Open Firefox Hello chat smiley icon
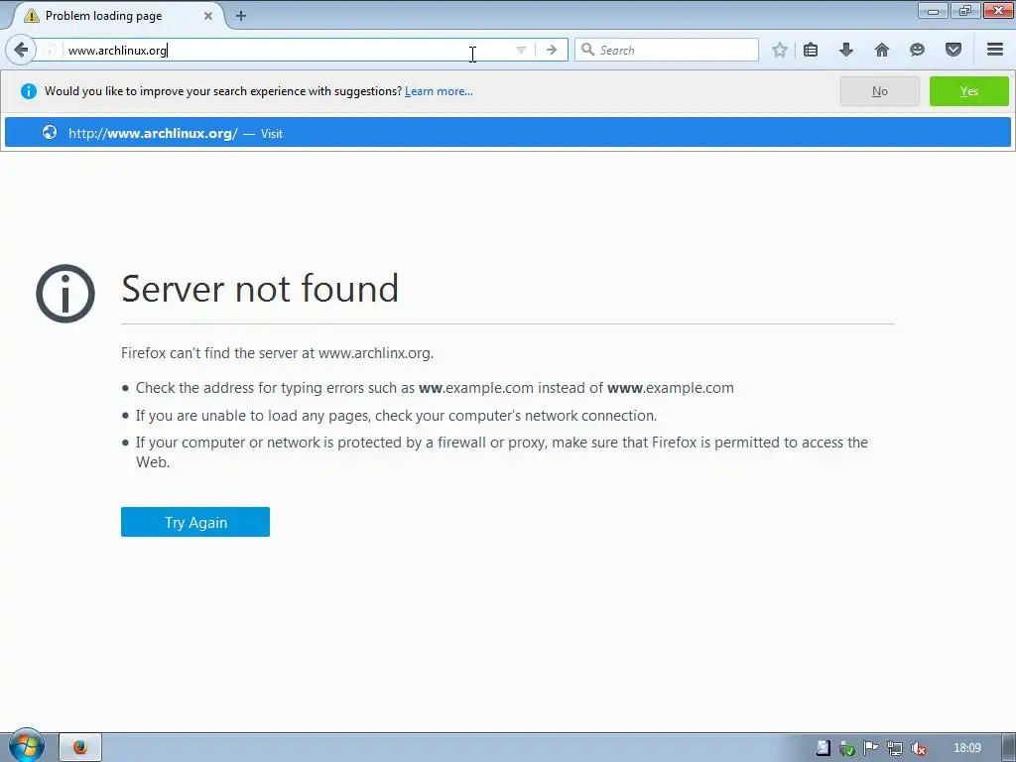The image size is (1016, 762). [x=917, y=50]
